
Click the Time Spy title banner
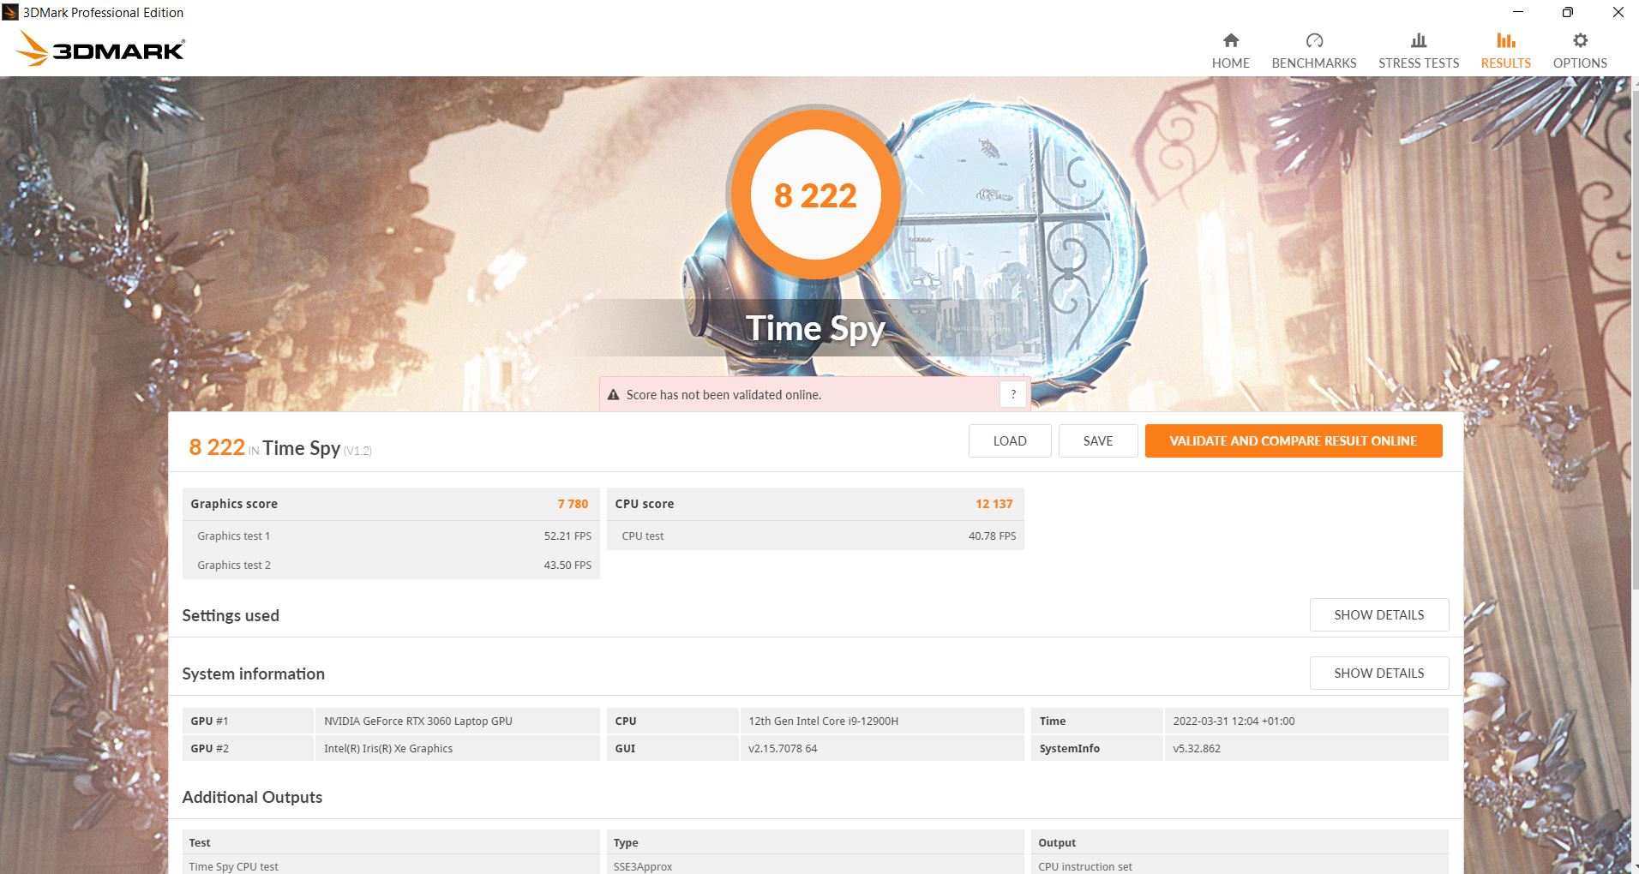point(814,328)
